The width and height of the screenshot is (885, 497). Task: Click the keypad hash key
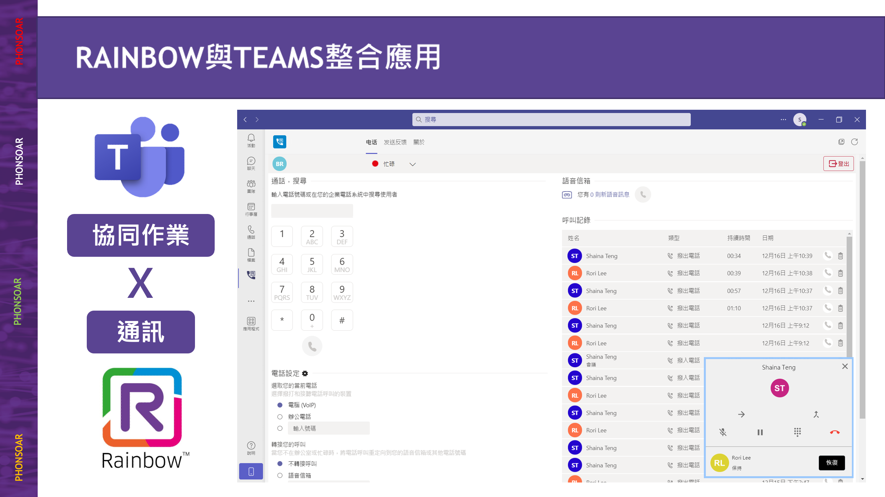pos(342,320)
